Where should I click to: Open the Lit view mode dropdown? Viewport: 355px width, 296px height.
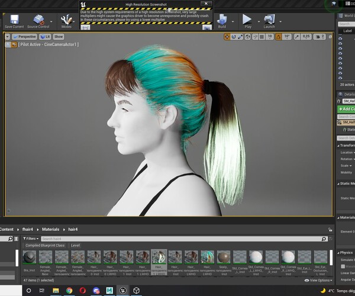point(45,37)
